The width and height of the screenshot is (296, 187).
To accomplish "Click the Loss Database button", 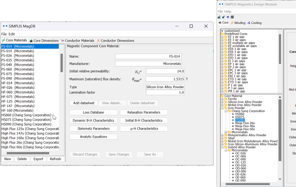I will [93, 112].
